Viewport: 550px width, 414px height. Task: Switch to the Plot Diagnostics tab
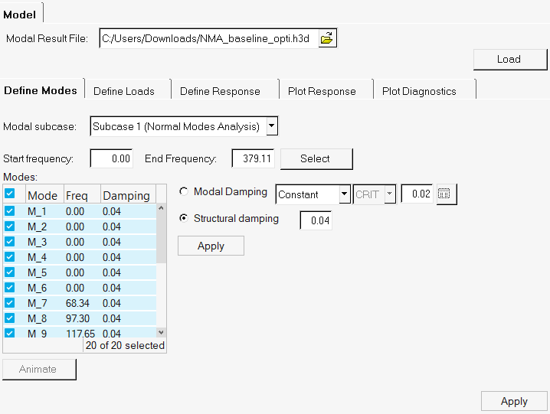tap(419, 91)
